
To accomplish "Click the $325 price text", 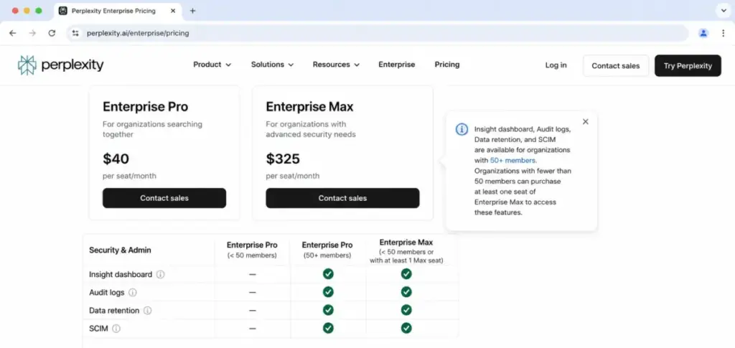I will pos(283,159).
